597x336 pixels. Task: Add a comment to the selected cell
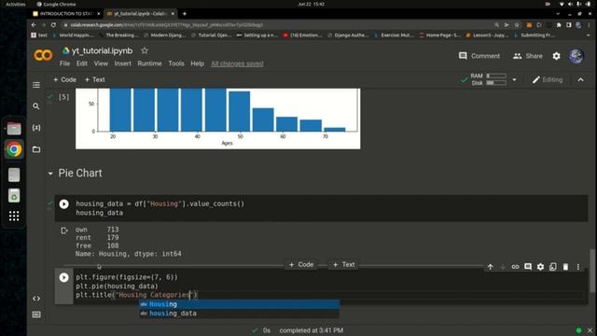pyautogui.click(x=528, y=267)
